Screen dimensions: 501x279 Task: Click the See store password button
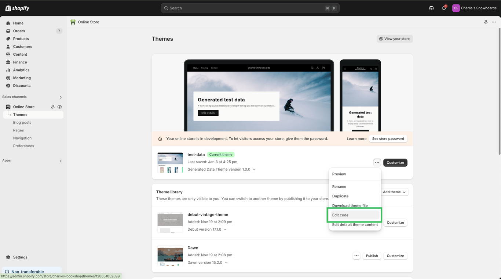coord(388,139)
